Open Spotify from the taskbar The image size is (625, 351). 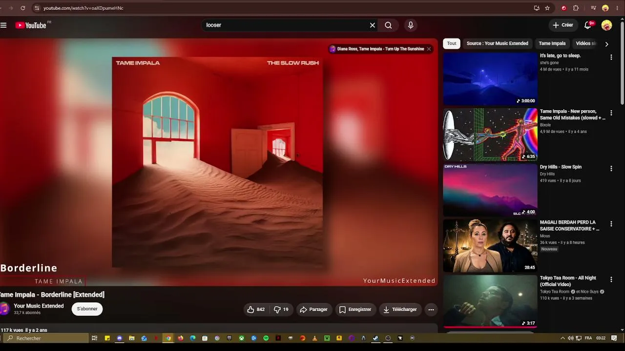(266, 338)
